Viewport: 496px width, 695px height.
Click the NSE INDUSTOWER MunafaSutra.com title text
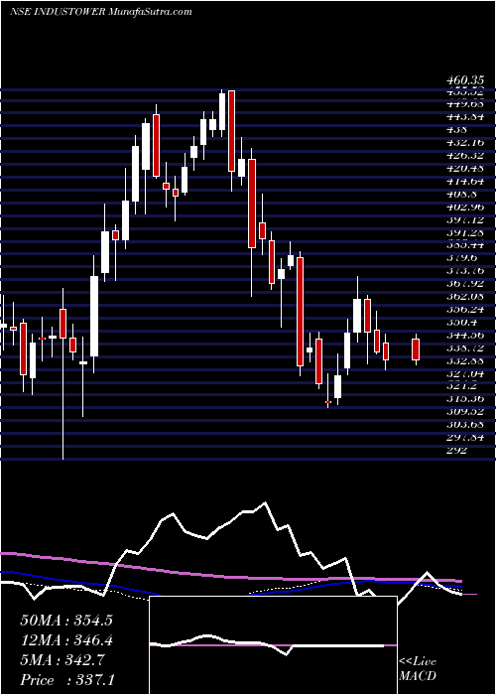(x=101, y=12)
